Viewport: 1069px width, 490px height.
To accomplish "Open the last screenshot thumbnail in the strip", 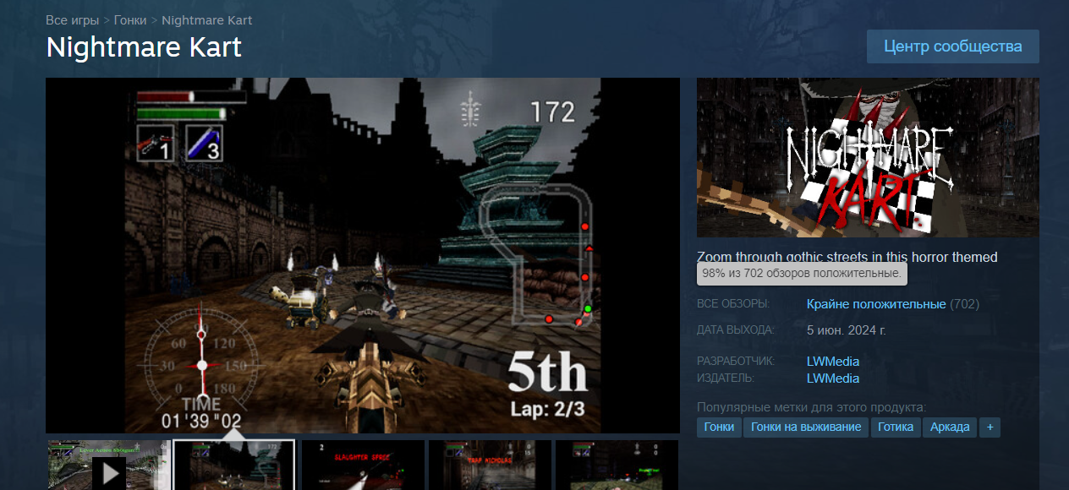I will [x=617, y=465].
